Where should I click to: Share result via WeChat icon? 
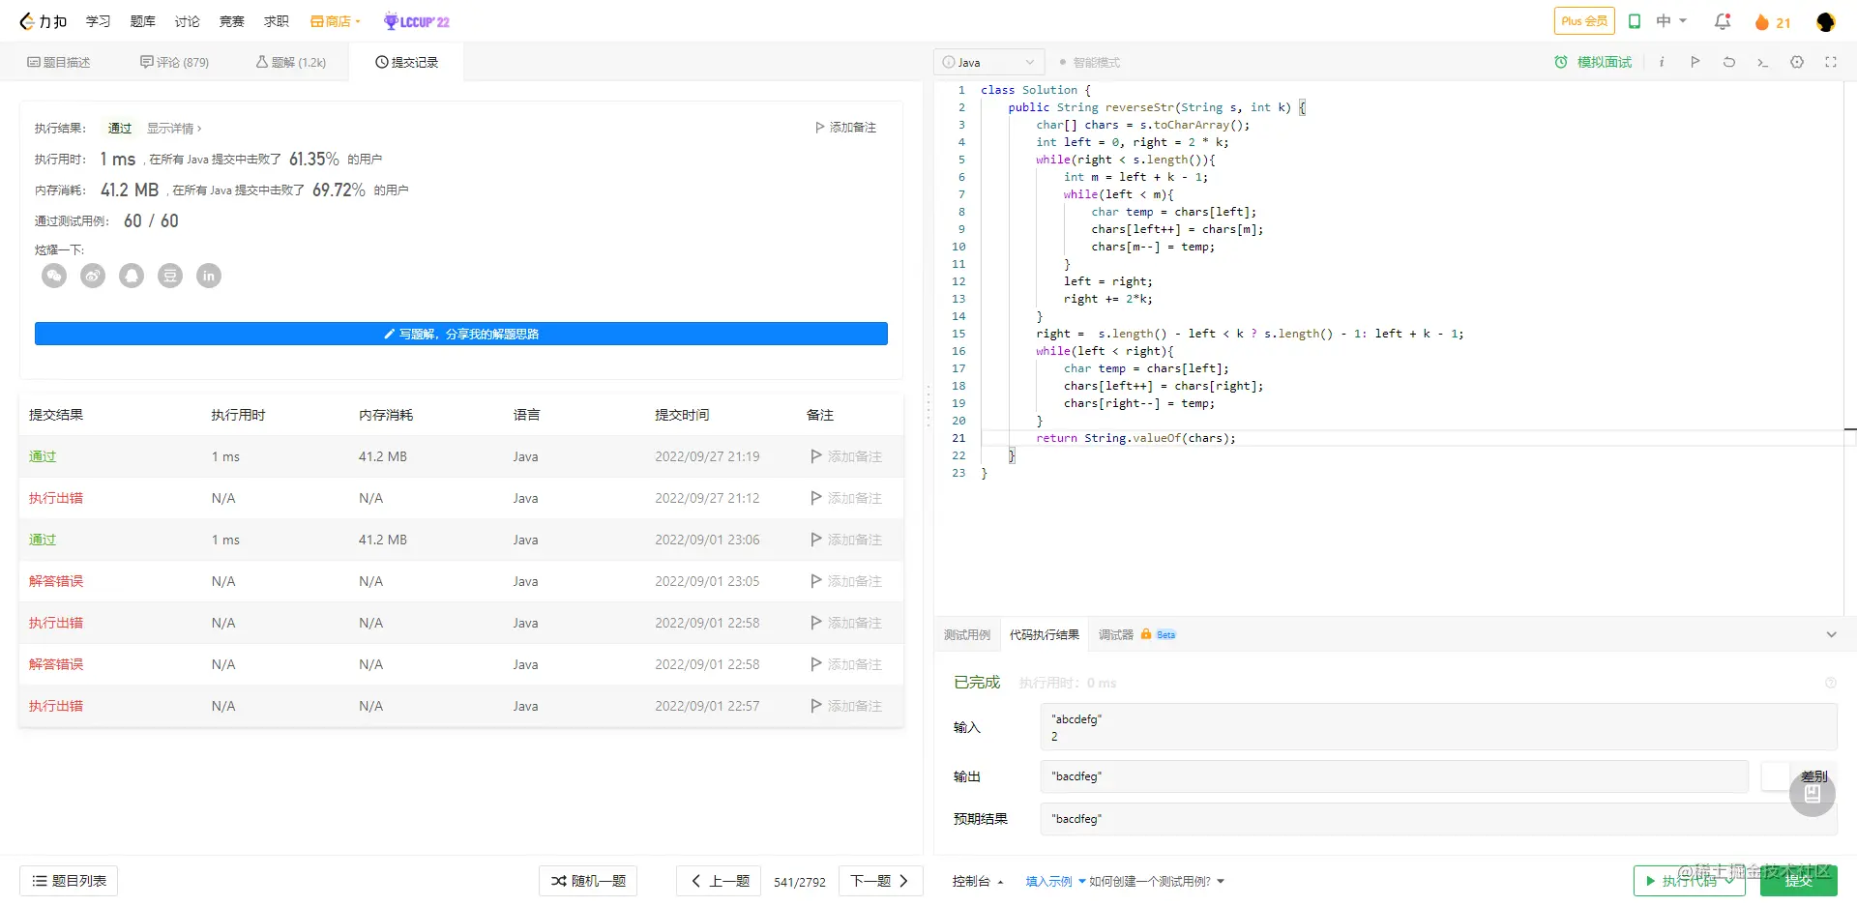point(54,276)
